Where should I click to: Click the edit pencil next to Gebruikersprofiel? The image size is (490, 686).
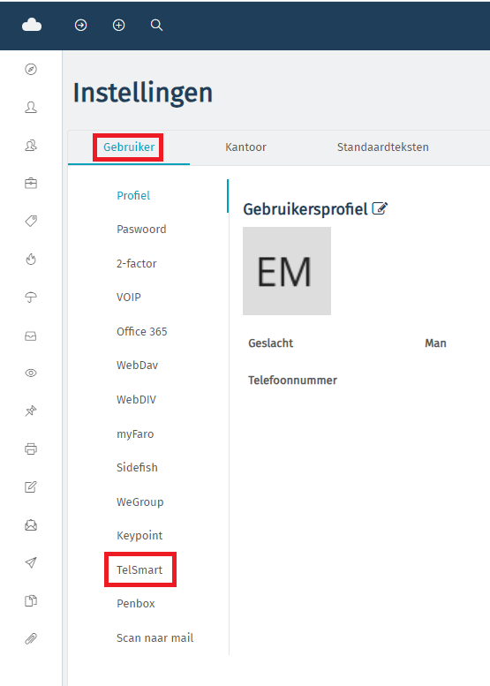[x=380, y=208]
